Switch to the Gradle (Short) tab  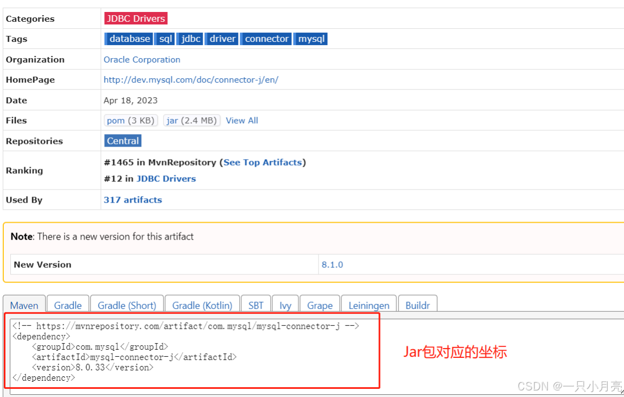127,305
